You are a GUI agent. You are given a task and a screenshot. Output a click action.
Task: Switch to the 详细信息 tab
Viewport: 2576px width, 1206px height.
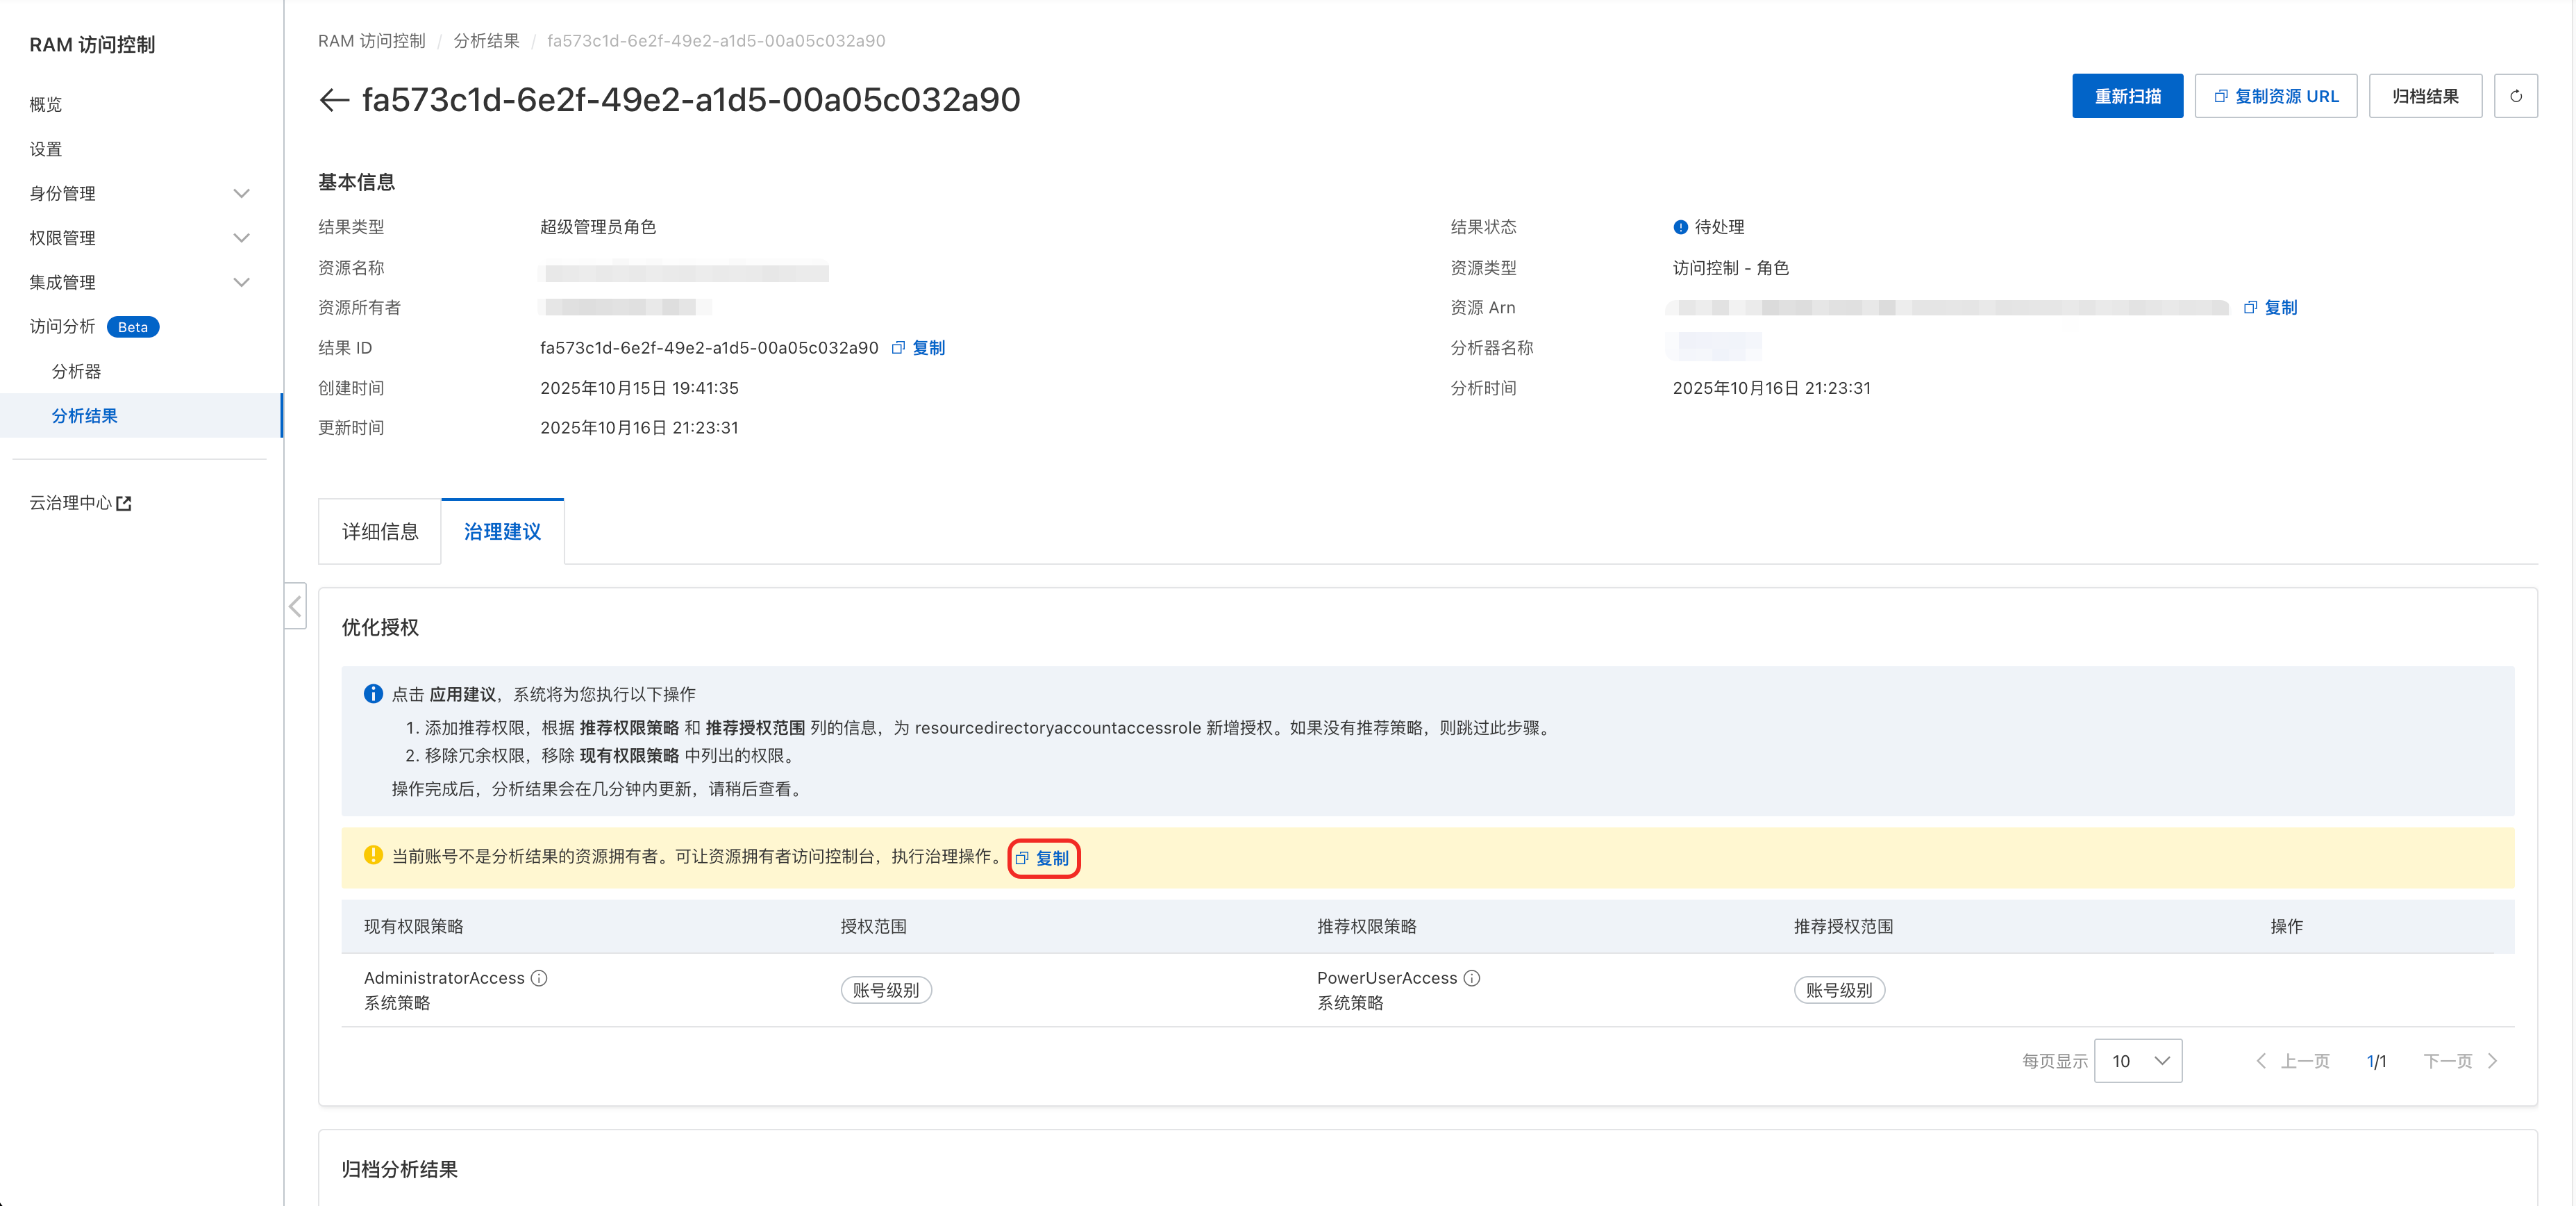(x=380, y=532)
